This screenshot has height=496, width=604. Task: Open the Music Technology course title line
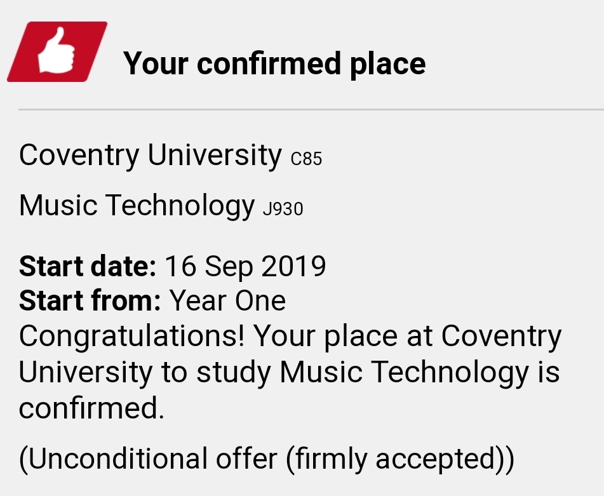click(x=137, y=205)
